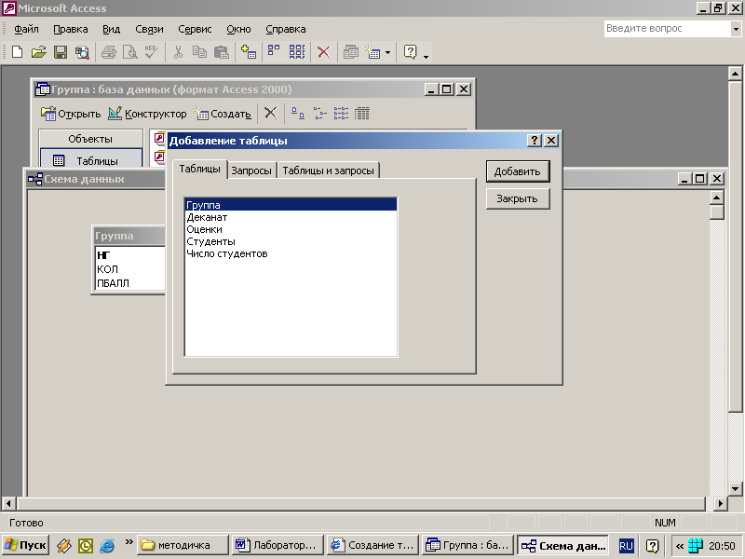This screenshot has height=559, width=745.
Task: Click the Show table icon with plus
Action: (249, 52)
